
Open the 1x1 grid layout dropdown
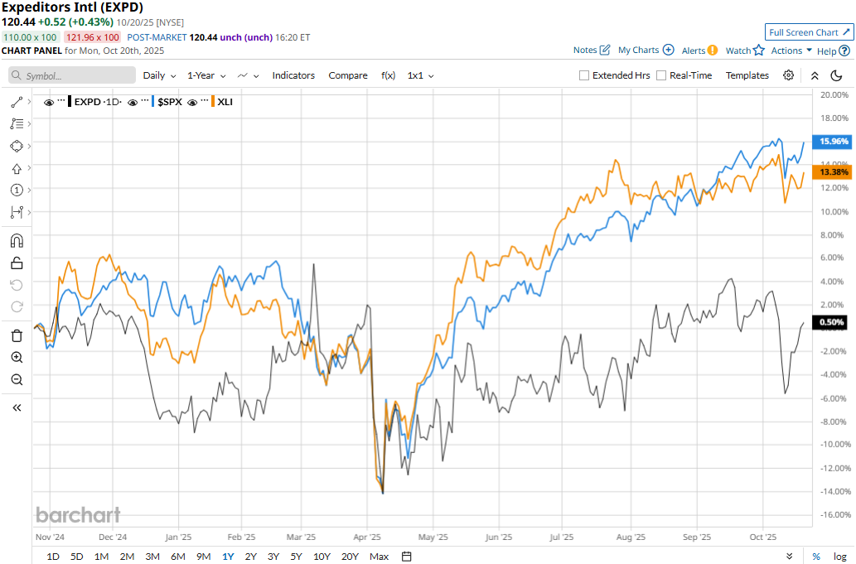(420, 75)
